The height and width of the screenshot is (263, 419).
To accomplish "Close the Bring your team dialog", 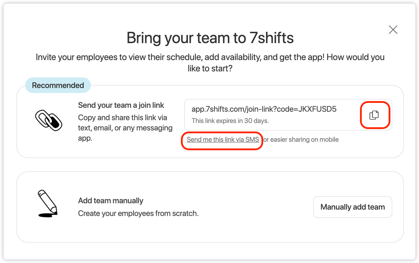I will pyautogui.click(x=393, y=30).
